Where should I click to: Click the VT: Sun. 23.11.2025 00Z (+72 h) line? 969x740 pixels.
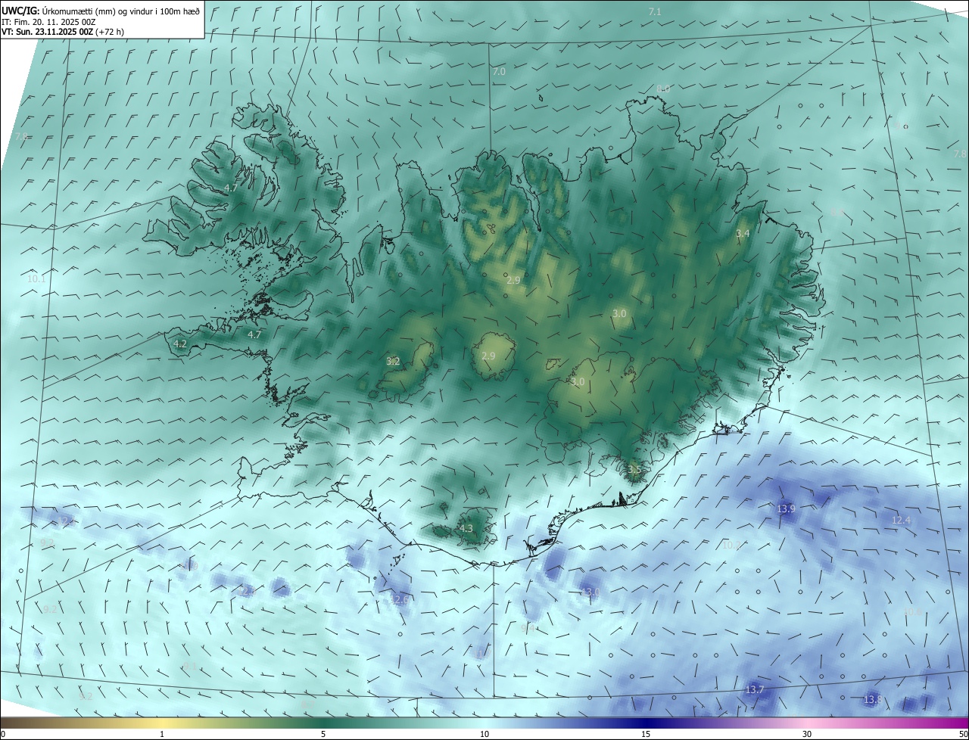pos(63,32)
